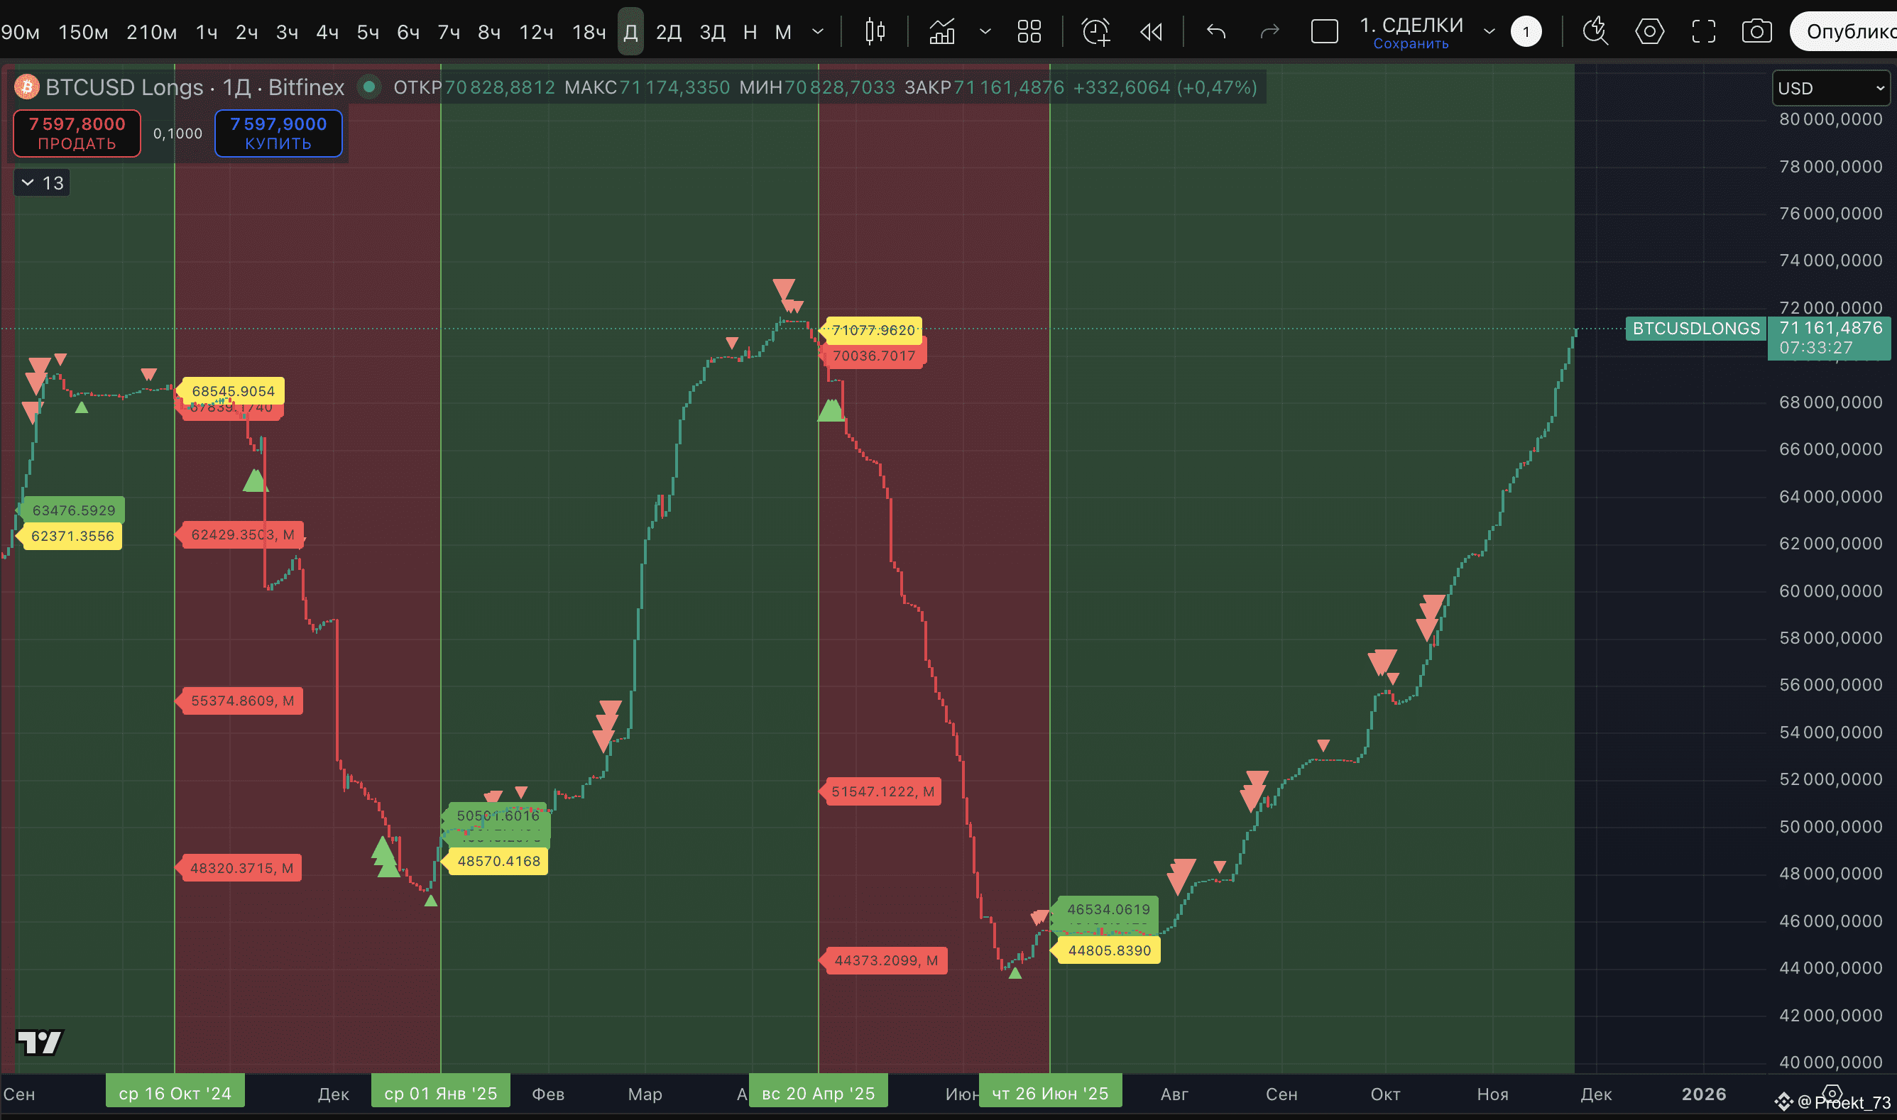Create a new alert with the clock-plus icon
Screen dimensions: 1897x1120
click(x=1095, y=32)
